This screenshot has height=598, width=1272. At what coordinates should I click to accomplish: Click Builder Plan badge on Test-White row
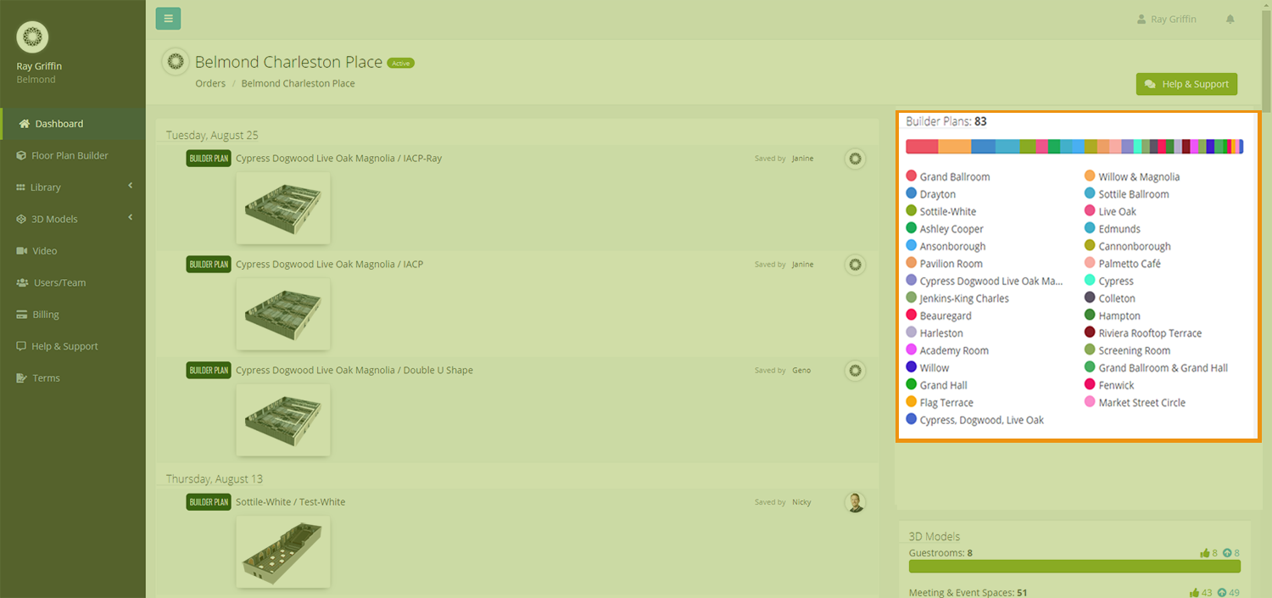click(209, 502)
